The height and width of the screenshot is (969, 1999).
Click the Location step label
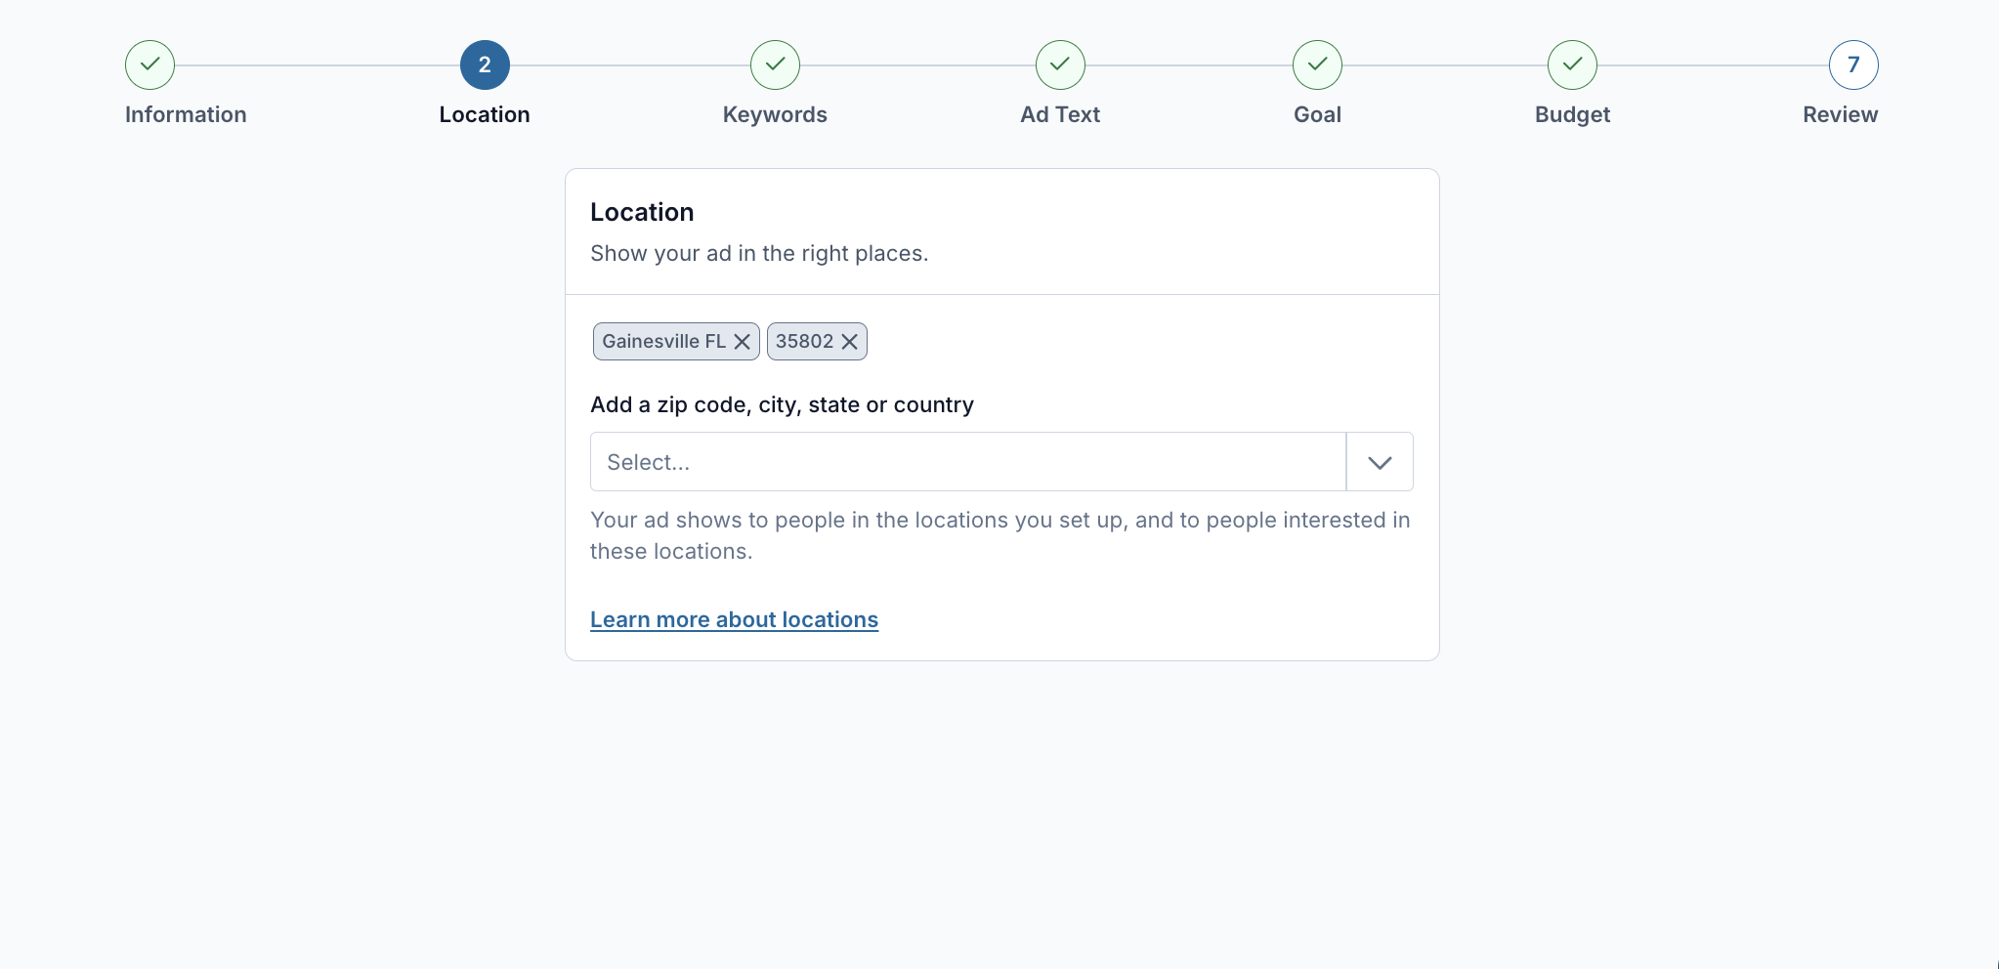pos(485,114)
